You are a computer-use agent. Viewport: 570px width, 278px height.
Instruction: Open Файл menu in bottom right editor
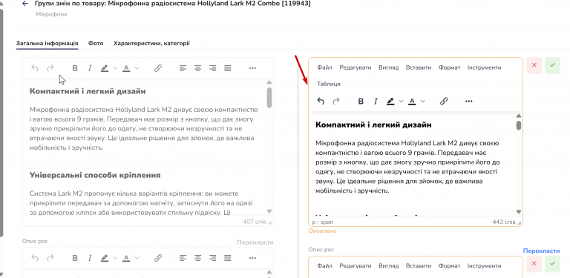324,266
